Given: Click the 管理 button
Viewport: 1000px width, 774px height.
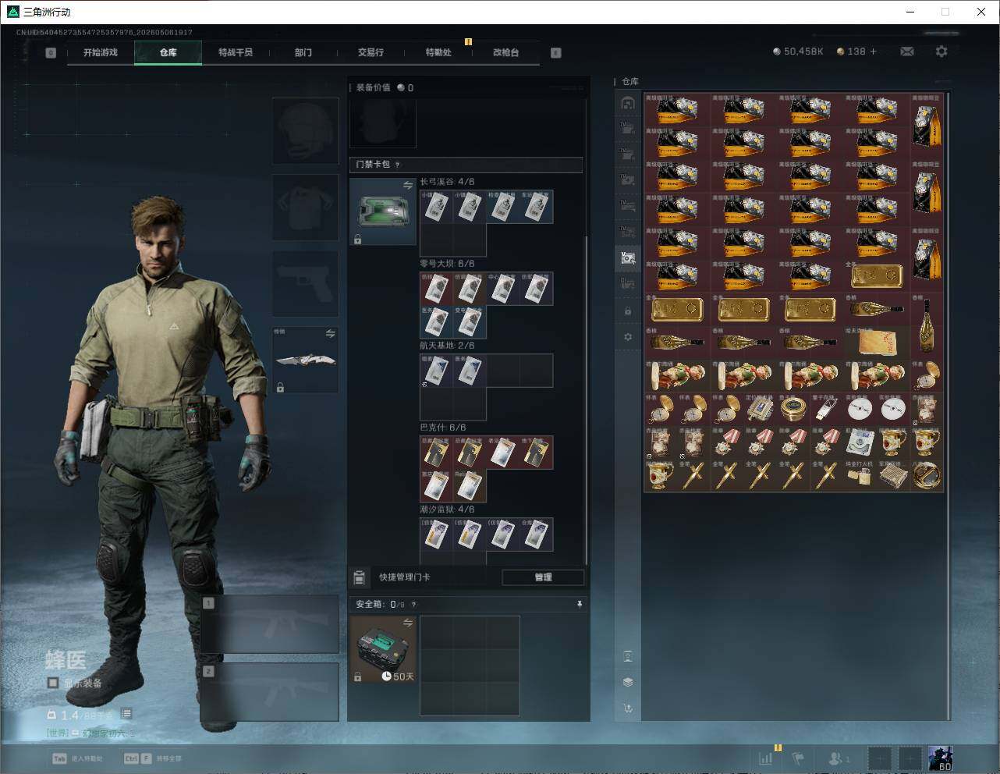Looking at the screenshot, I should pyautogui.click(x=543, y=577).
